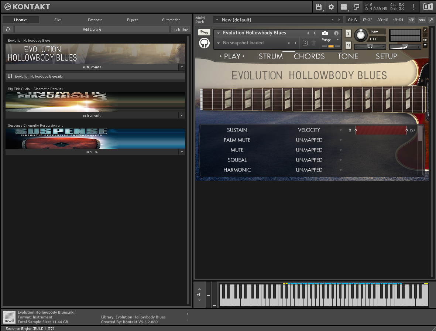
Task: Toggle the Instr Nav pane
Action: 181,29
